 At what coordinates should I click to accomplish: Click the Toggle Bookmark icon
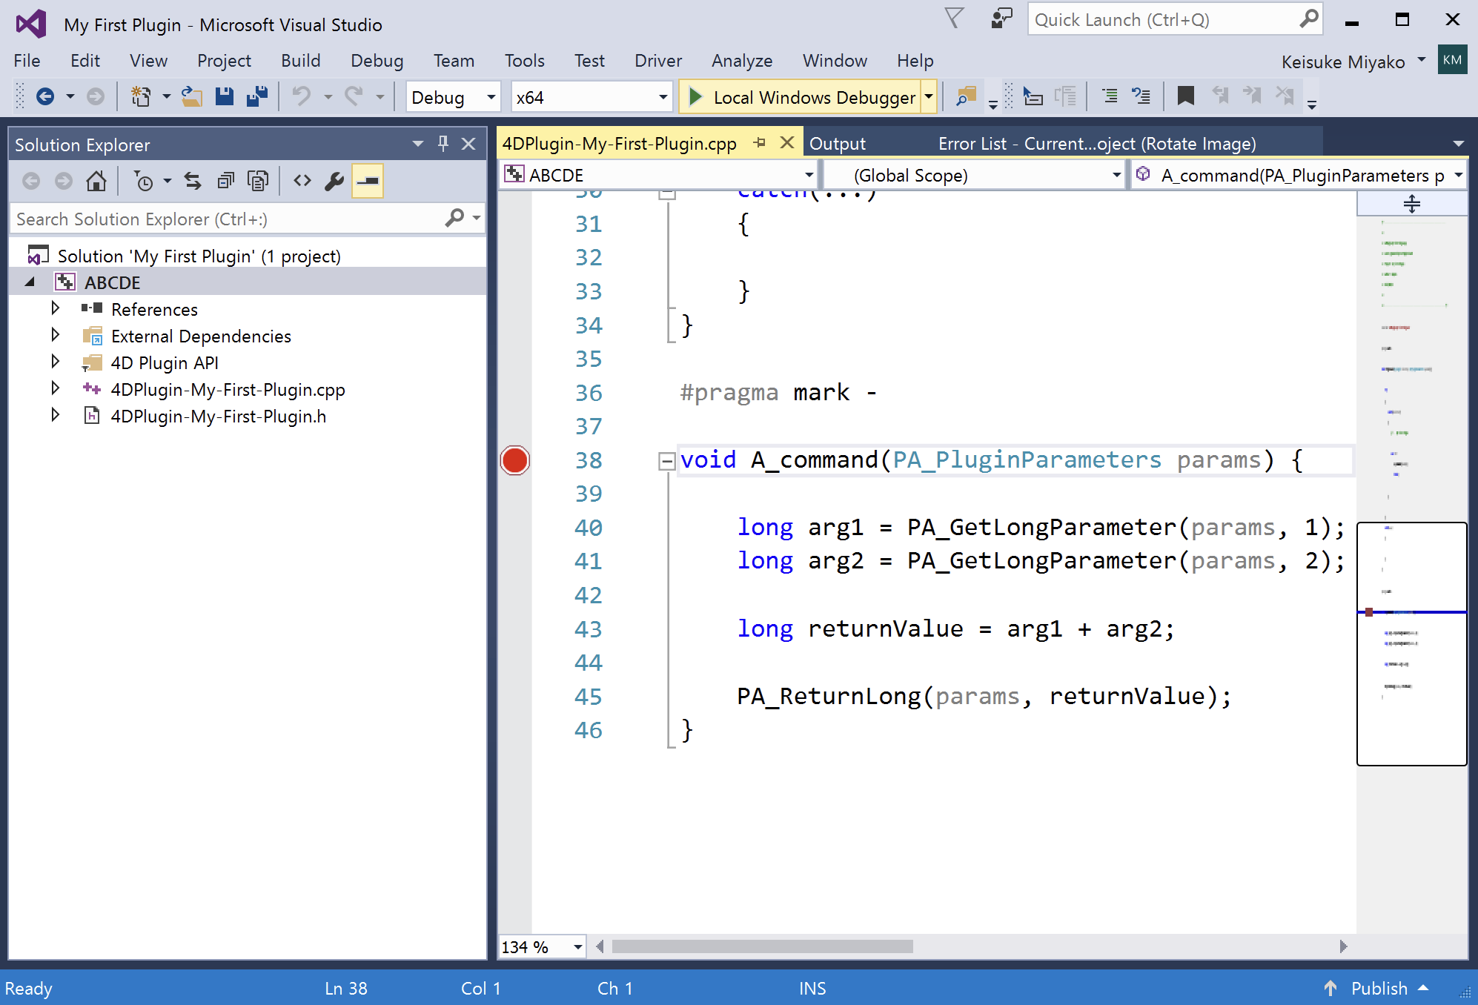[1185, 96]
